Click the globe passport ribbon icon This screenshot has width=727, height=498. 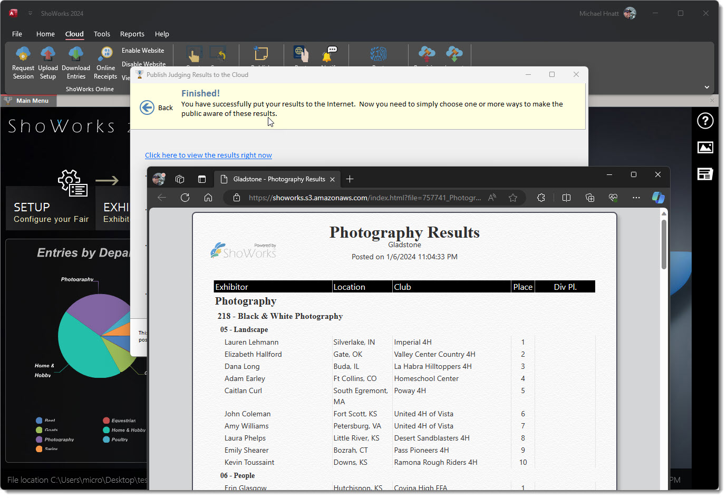click(301, 54)
